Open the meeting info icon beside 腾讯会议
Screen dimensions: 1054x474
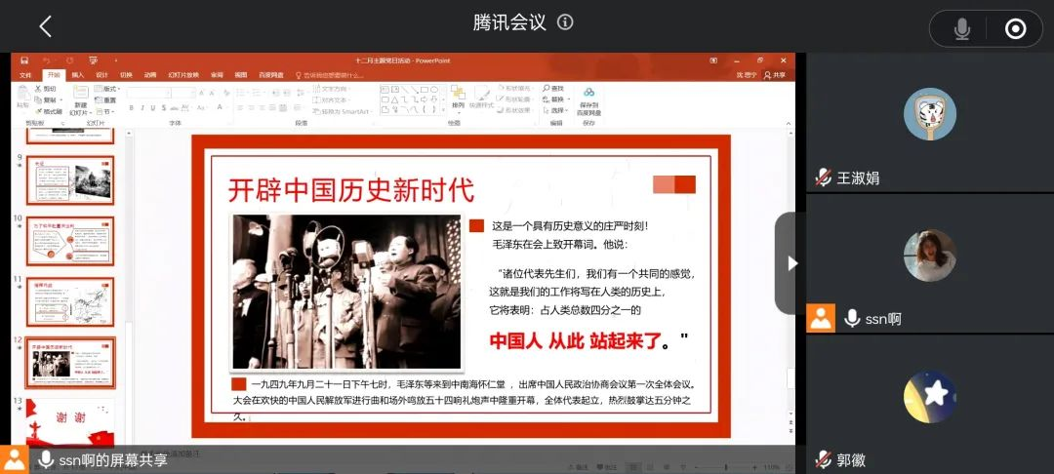pos(565,22)
